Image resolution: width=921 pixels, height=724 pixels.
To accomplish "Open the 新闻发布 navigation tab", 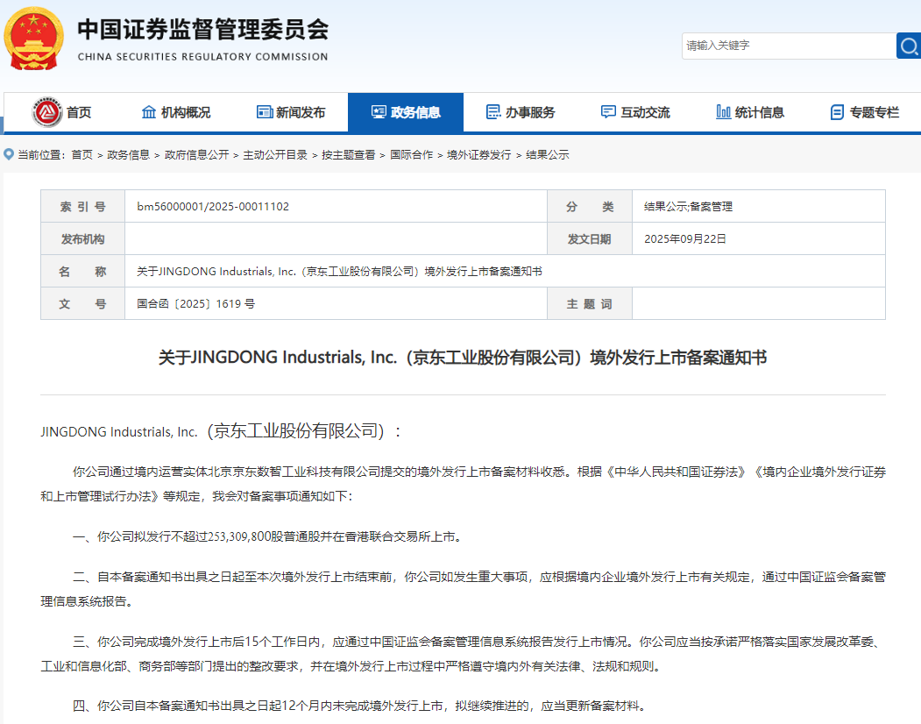I will tap(301, 112).
